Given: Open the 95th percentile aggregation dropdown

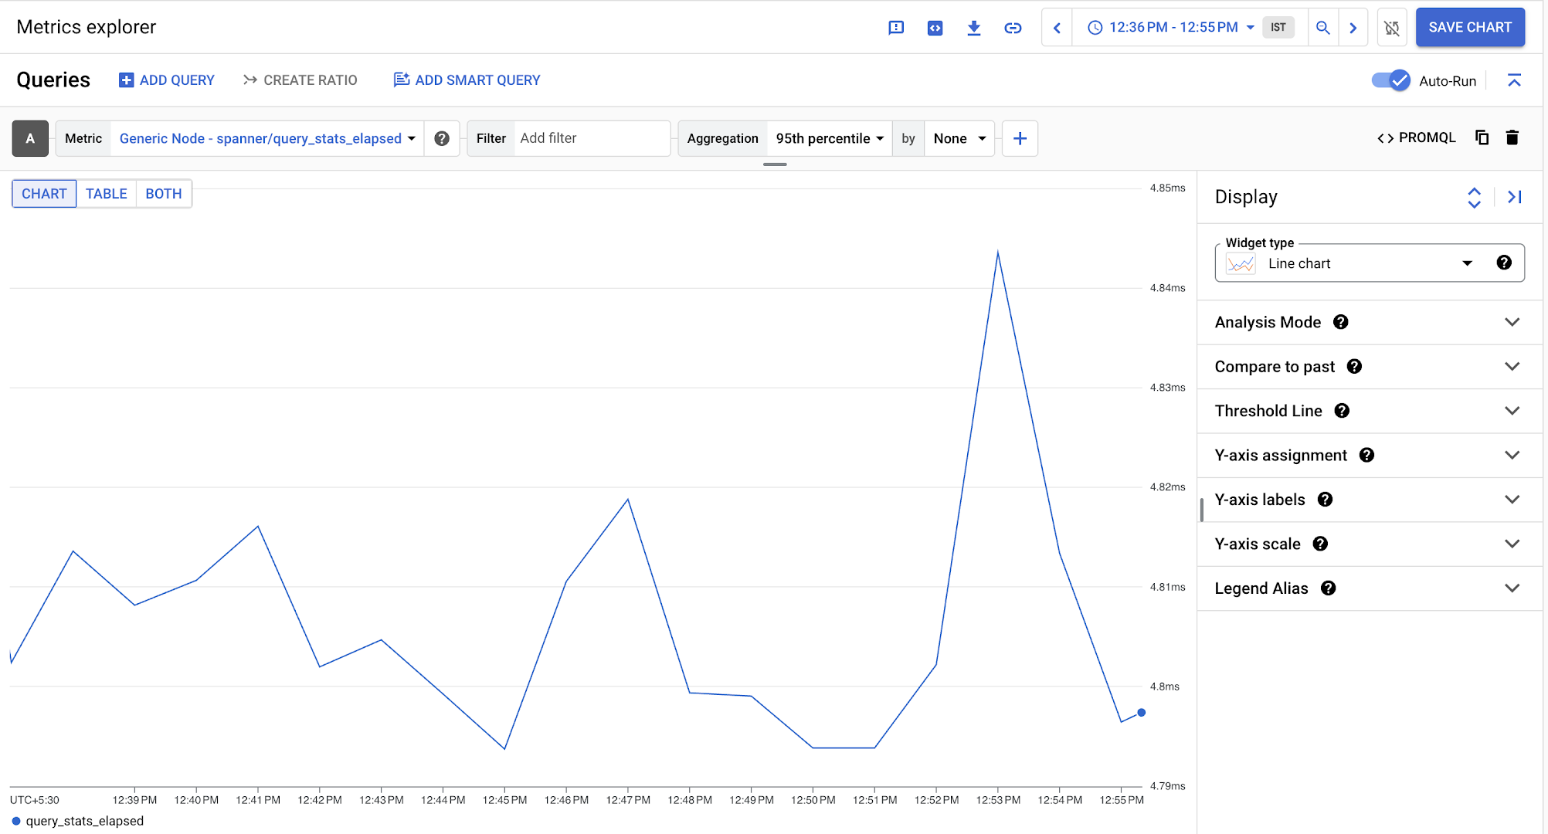Looking at the screenshot, I should tap(830, 139).
